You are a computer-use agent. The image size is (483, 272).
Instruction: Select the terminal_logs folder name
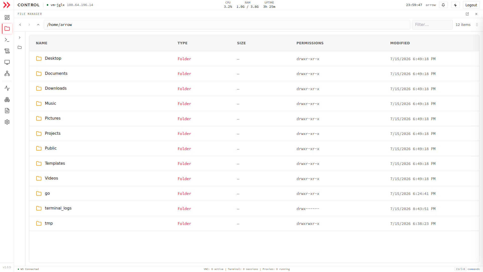tap(58, 208)
